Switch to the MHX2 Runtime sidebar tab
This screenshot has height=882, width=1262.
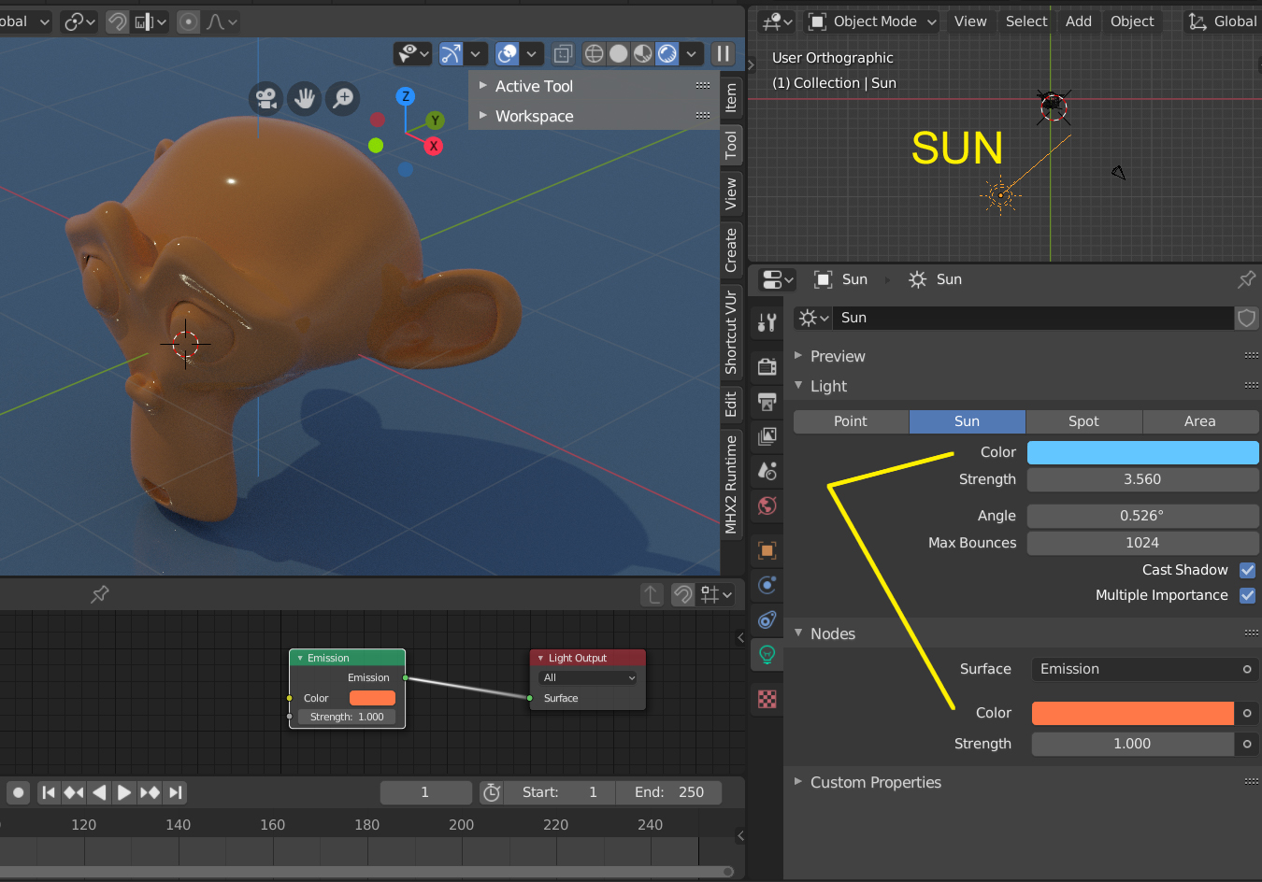[x=731, y=484]
